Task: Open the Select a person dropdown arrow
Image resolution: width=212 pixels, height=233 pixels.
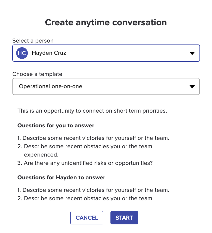Action: coord(192,53)
